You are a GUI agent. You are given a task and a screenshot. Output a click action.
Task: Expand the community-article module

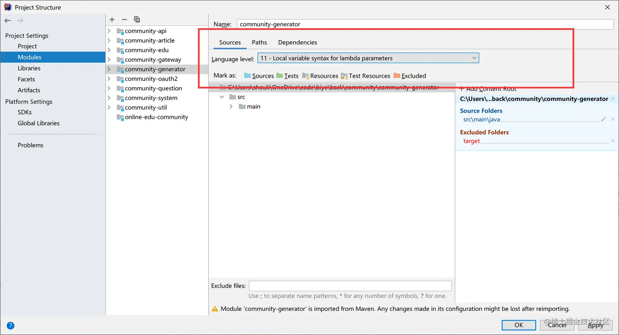109,40
